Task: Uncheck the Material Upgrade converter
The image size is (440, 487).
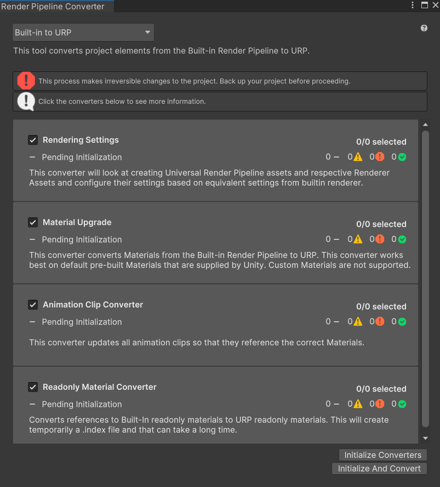Action: (33, 222)
